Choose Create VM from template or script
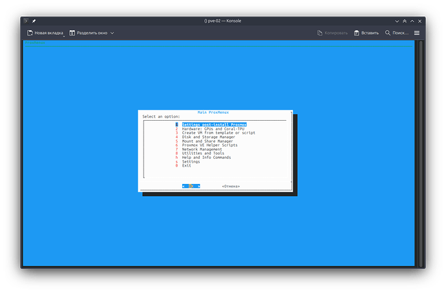This screenshot has width=446, height=293. coord(218,133)
